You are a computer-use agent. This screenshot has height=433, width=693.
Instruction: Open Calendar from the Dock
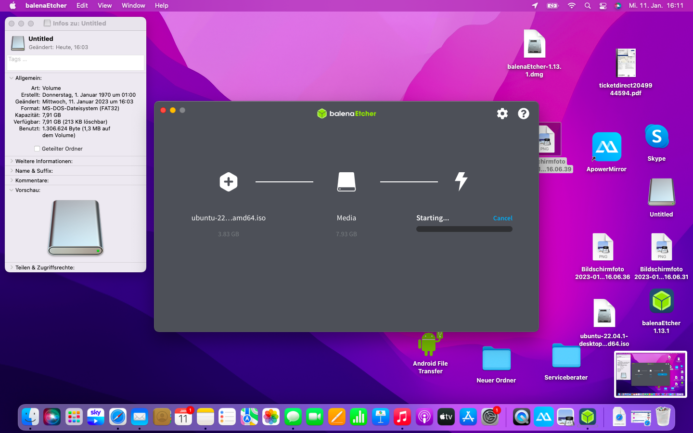pos(183,417)
